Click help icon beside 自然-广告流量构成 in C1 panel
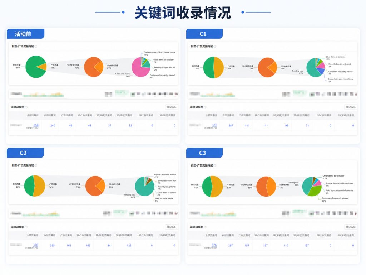Viewport: 366px width, 275px height. [215, 46]
